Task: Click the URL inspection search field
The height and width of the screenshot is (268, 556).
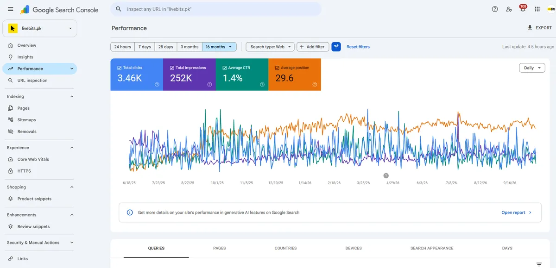Action: pos(216,9)
